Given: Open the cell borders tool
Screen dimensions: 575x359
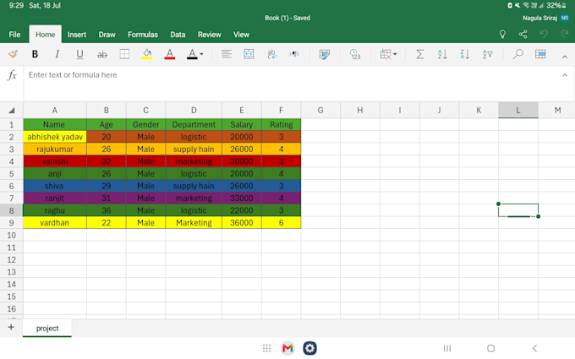Looking at the screenshot, I should point(124,54).
